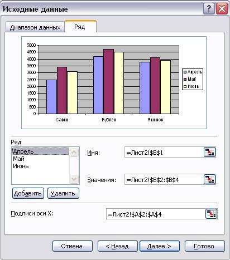Click the range selector icon beside Имя field
Viewport: 230px width, 260px height.
[210, 152]
